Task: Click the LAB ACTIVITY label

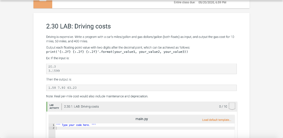Action: pyautogui.click(x=54, y=106)
